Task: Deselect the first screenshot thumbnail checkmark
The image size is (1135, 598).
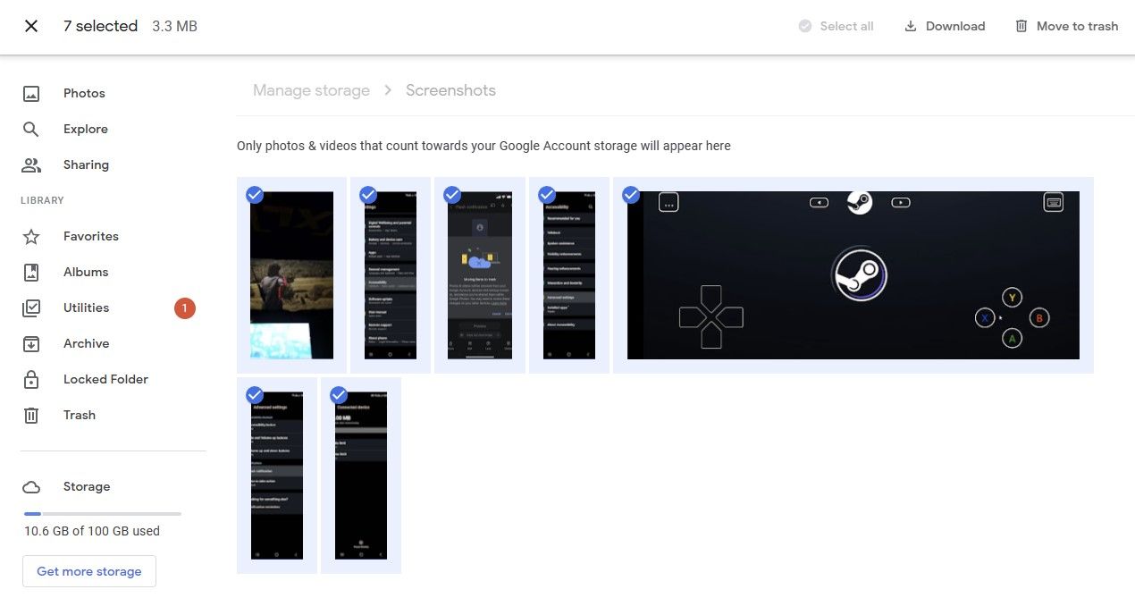Action: point(255,194)
